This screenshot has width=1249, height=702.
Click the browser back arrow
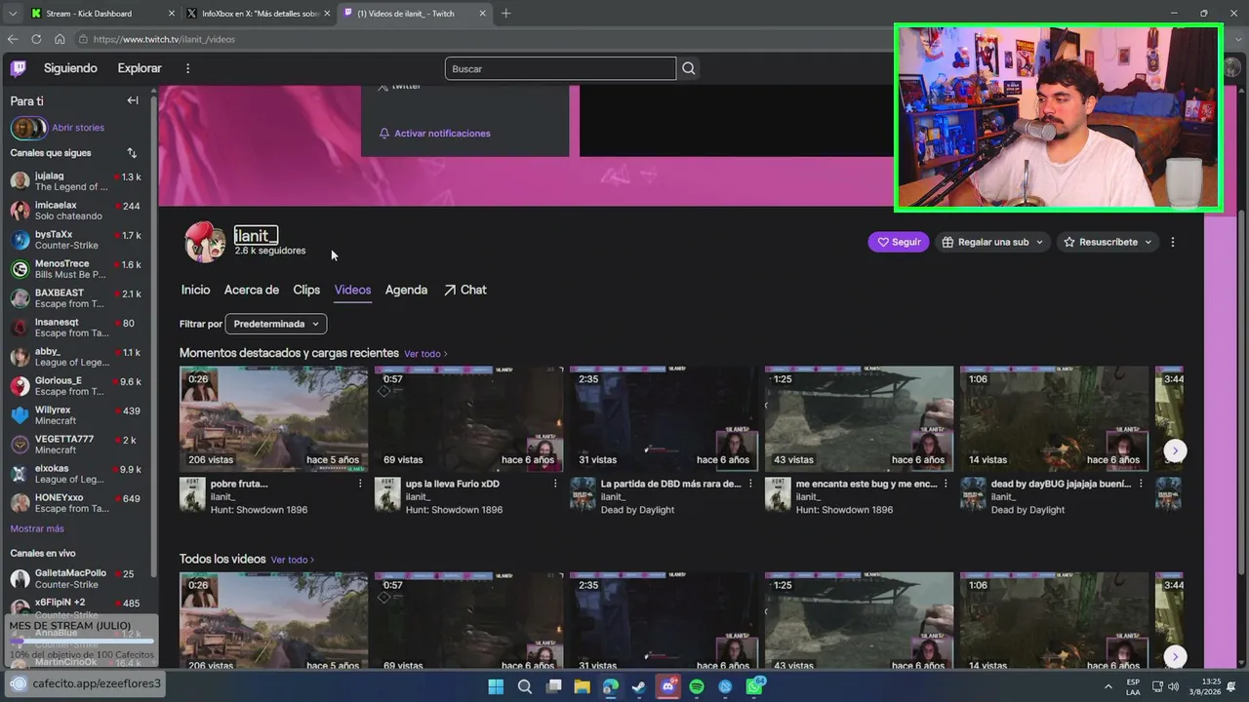[13, 39]
